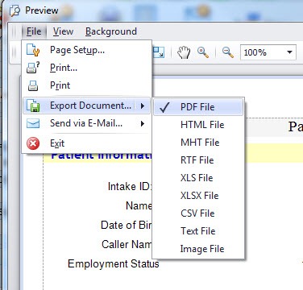303x290 pixels.
Task: Click the Caller Name label
Action: point(127,244)
